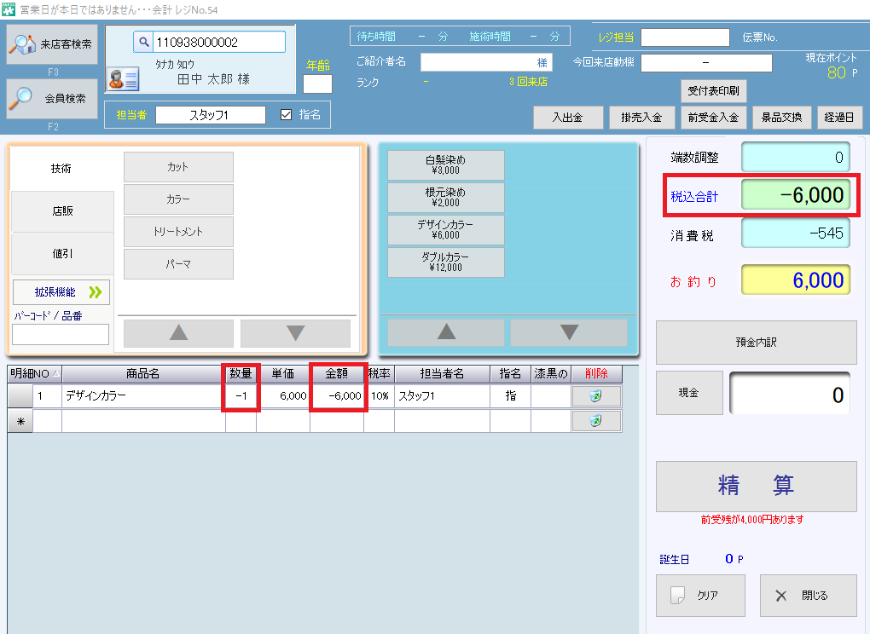870x634 pixels.
Task: Click the magnifier icon in customer number field
Action: pos(143,43)
